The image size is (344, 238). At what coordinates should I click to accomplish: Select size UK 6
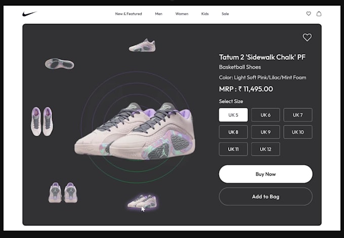[x=266, y=115]
